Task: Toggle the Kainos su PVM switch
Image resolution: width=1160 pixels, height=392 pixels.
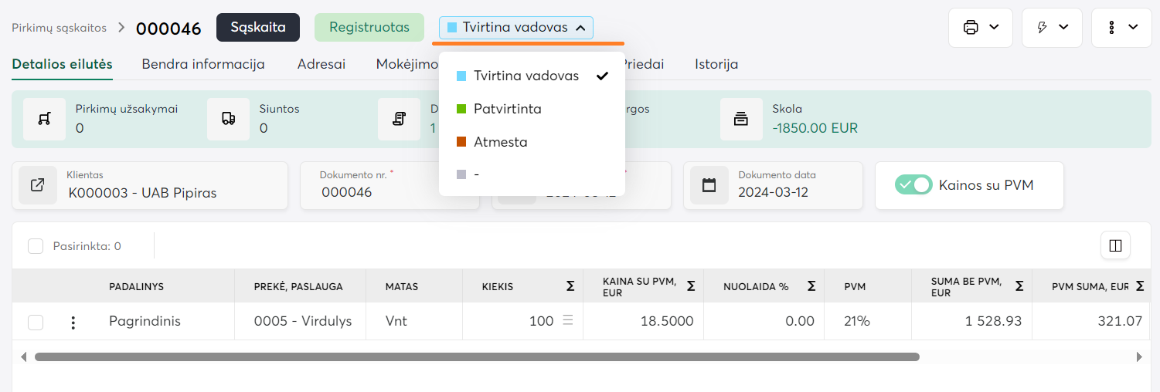Action: [913, 185]
